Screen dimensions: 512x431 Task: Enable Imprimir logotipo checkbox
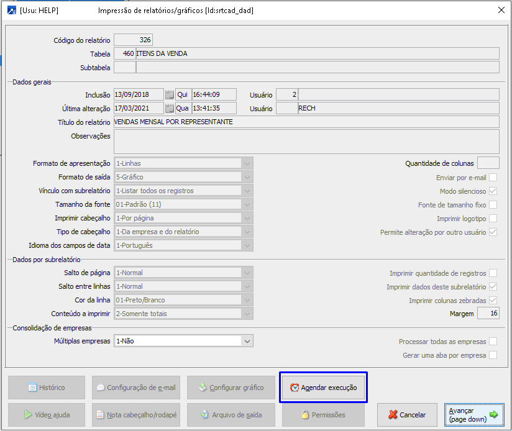point(493,219)
